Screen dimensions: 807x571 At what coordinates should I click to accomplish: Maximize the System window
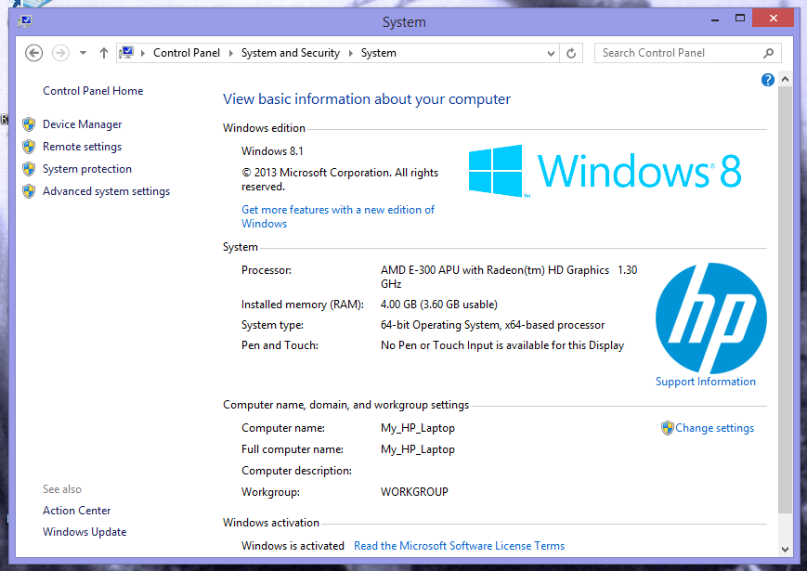tap(739, 19)
